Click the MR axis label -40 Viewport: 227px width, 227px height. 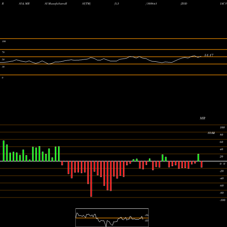[x=222, y=178]
